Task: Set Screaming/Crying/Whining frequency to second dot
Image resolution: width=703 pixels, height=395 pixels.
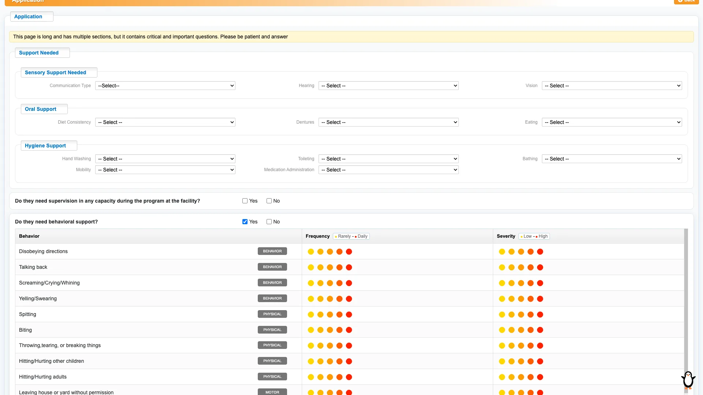Action: [x=320, y=283]
